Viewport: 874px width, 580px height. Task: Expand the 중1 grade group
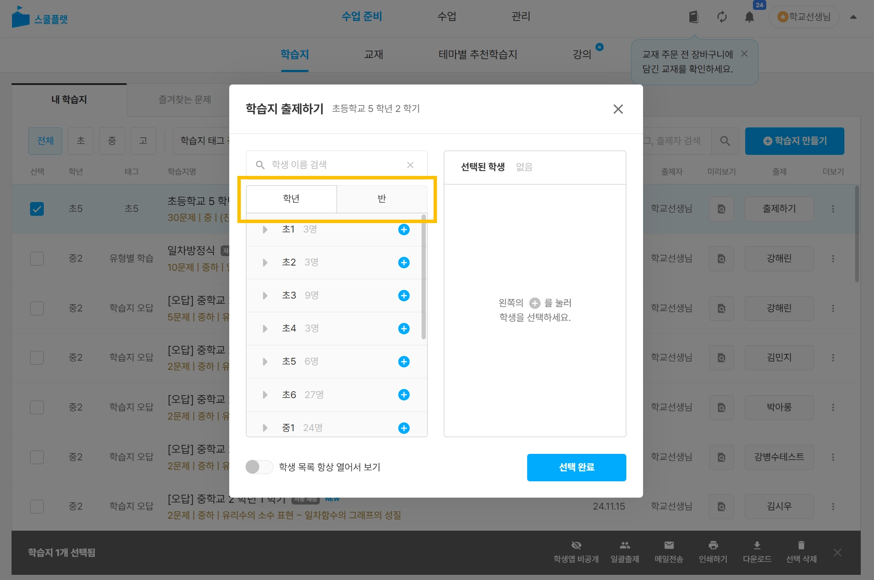(x=265, y=428)
